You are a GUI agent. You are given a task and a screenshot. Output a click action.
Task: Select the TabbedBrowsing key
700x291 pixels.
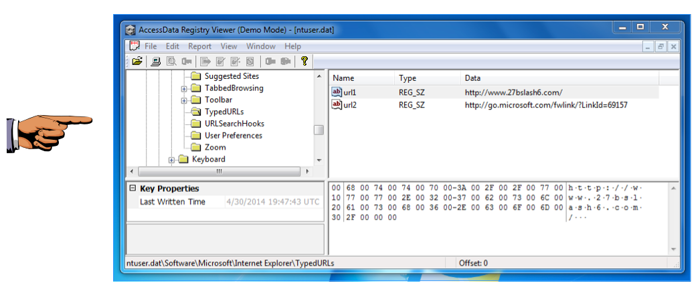point(234,88)
